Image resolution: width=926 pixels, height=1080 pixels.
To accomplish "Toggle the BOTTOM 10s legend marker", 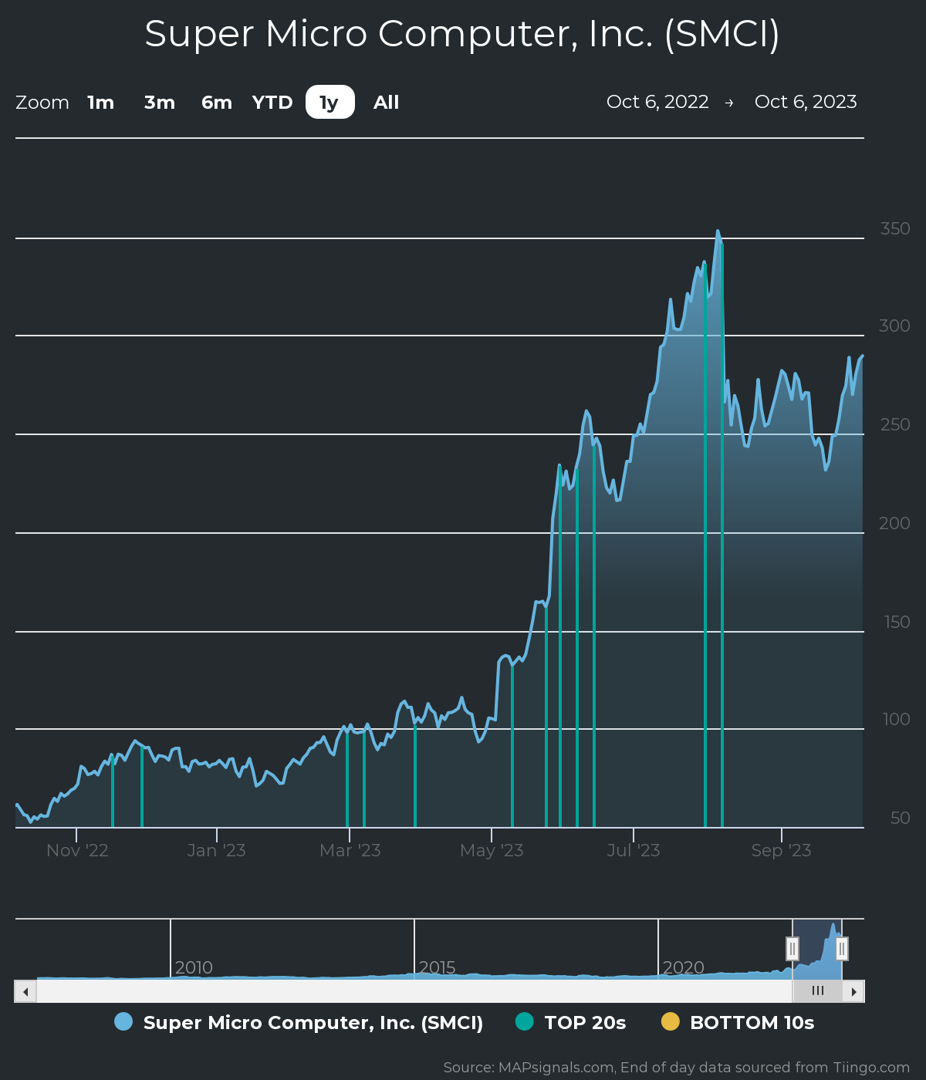I will [670, 1021].
